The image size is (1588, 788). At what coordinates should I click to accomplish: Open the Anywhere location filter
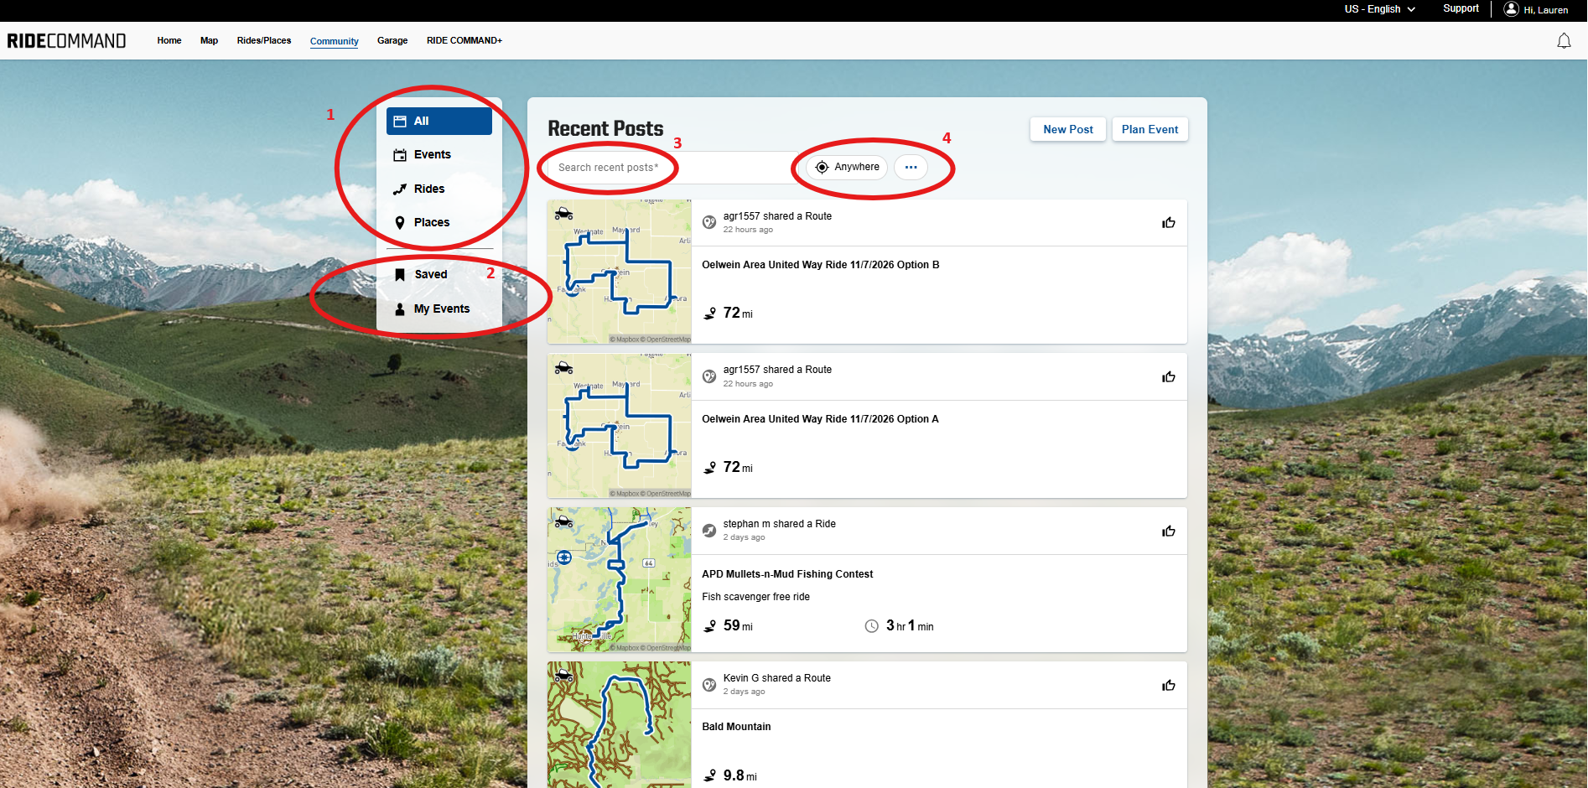[847, 167]
